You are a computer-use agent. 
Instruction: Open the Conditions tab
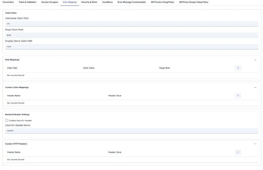pyautogui.click(x=107, y=2)
